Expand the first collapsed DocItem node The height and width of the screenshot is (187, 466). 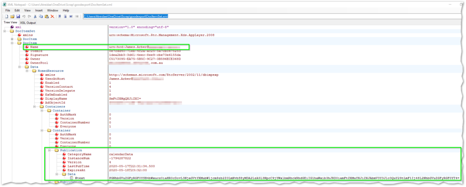coord(12,39)
